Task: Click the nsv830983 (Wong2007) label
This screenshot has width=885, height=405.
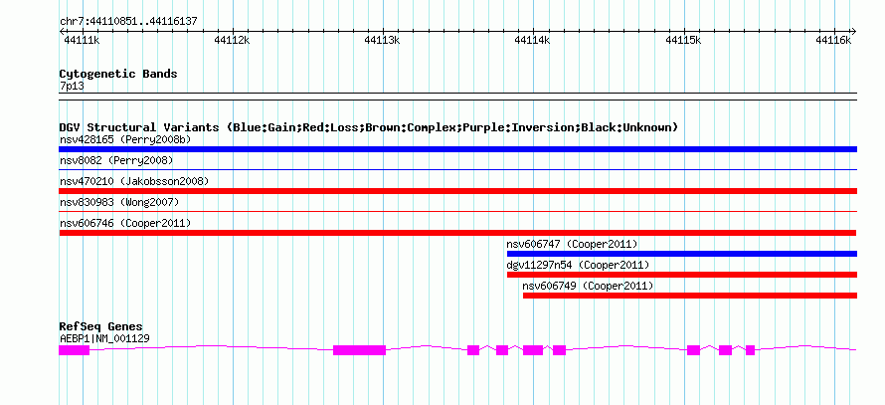Action: point(118,202)
